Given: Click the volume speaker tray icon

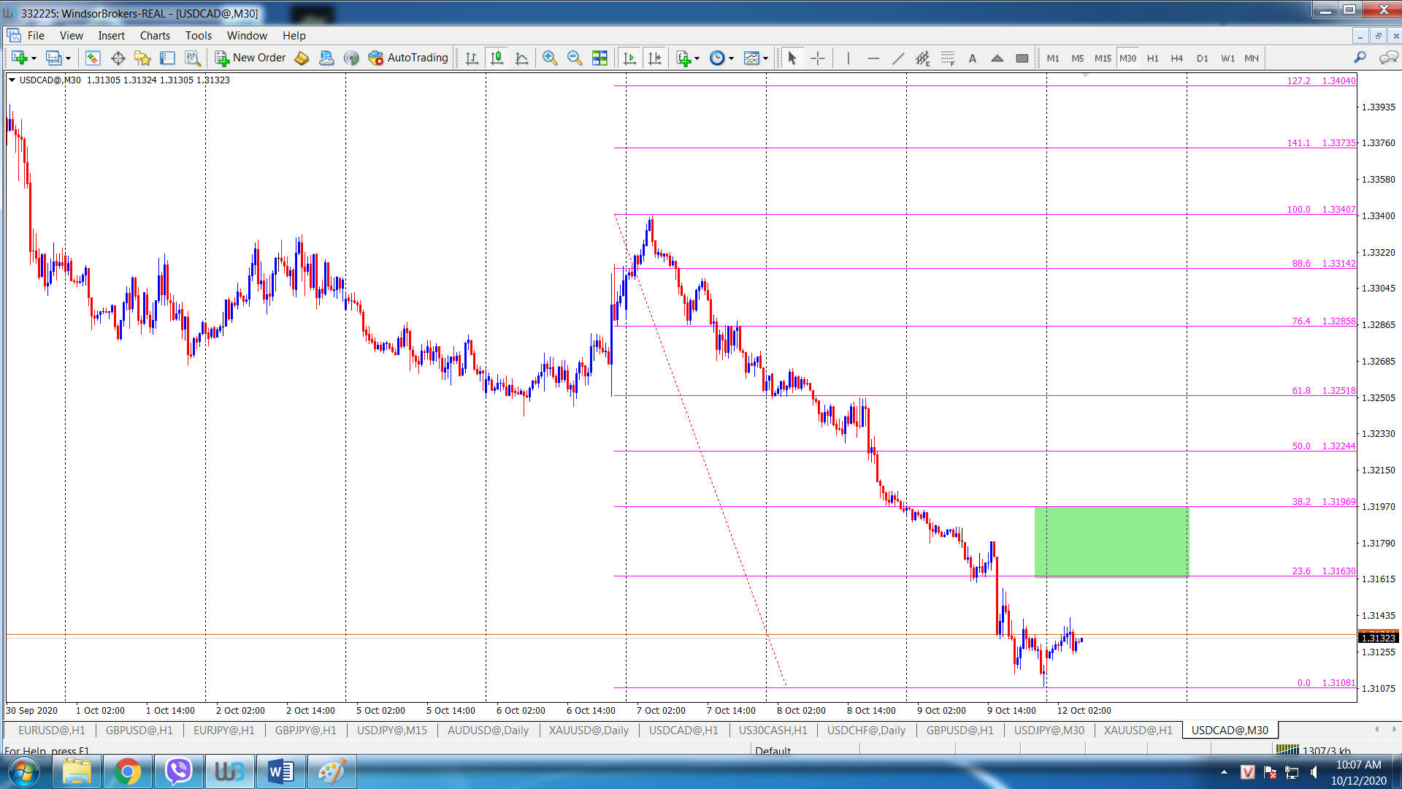Looking at the screenshot, I should [1314, 771].
